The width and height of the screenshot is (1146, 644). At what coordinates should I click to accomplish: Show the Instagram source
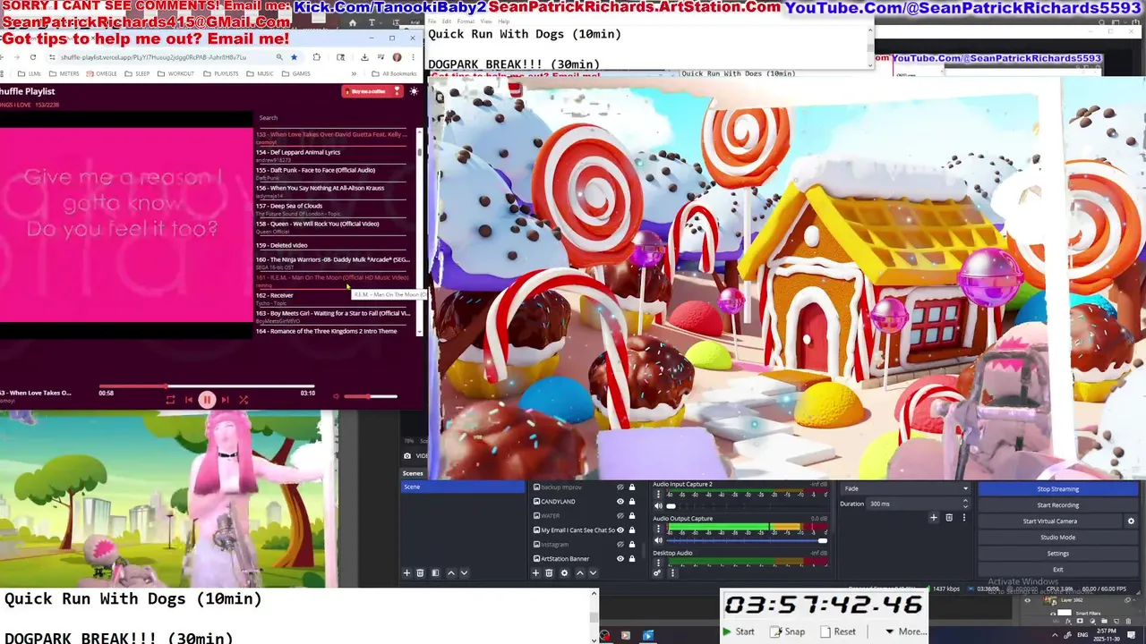tap(620, 545)
